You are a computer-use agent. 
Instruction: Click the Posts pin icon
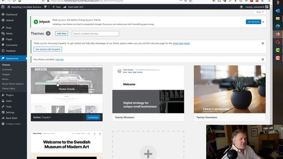tap(3, 27)
